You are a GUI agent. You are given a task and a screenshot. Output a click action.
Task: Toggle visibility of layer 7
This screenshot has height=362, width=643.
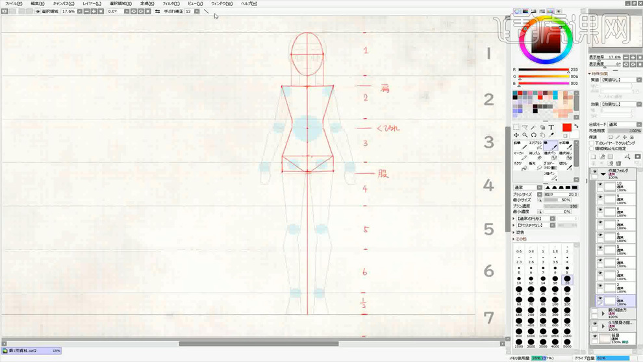[x=600, y=223]
